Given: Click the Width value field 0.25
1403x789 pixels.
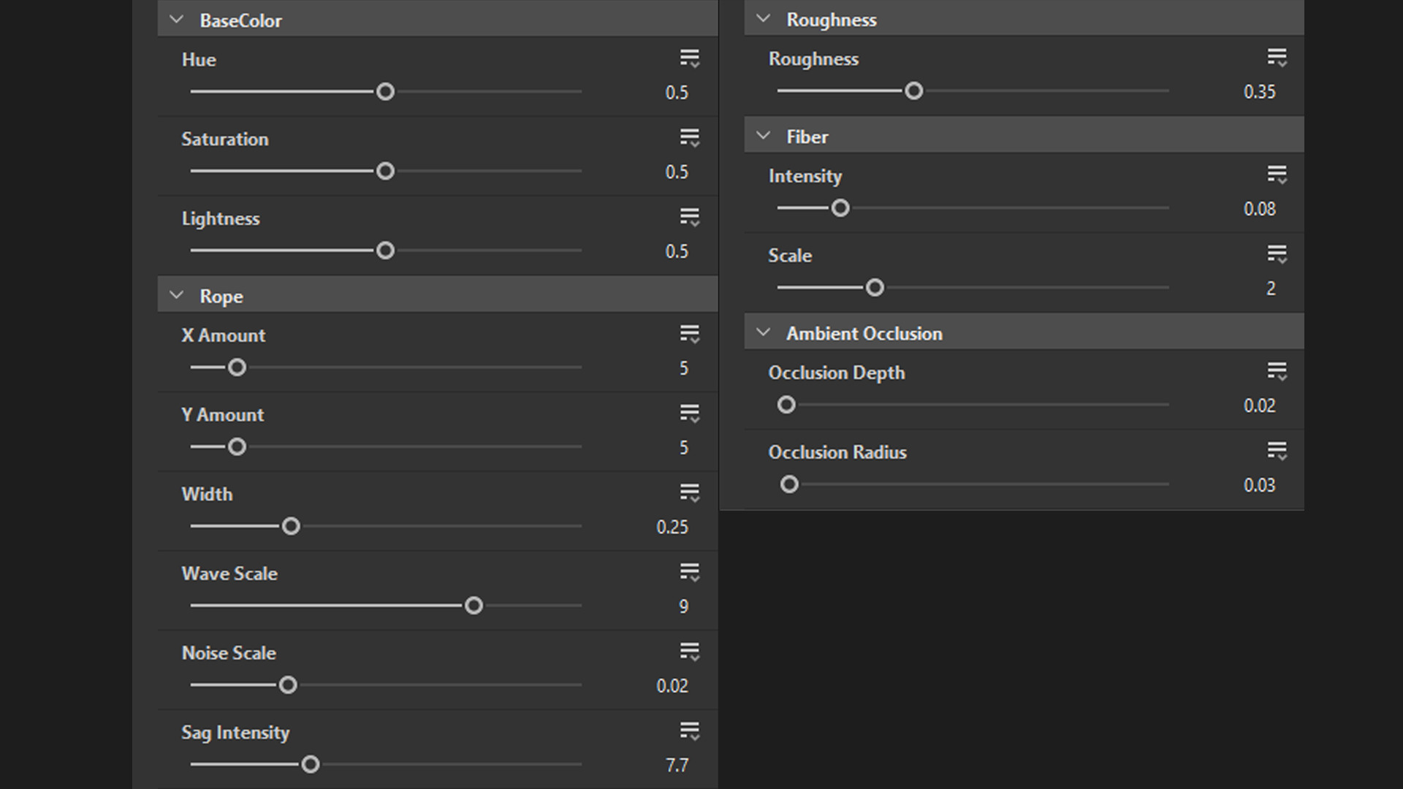Looking at the screenshot, I should (672, 527).
